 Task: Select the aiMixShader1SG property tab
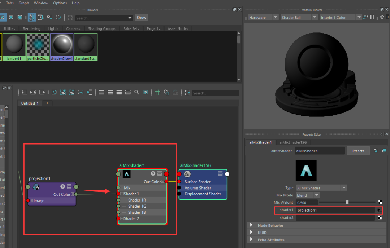coord(293,142)
